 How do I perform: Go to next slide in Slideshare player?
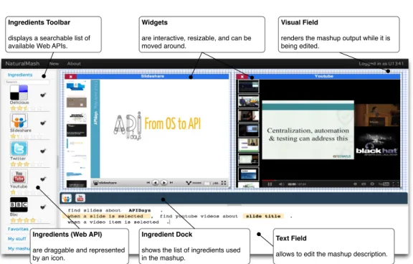[163, 182]
